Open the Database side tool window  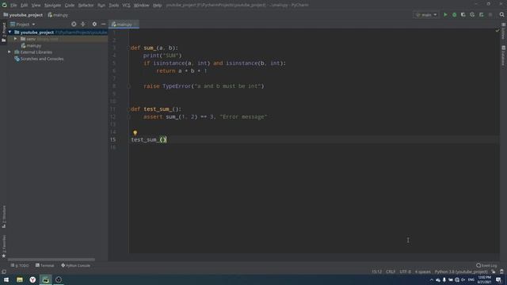504,55
